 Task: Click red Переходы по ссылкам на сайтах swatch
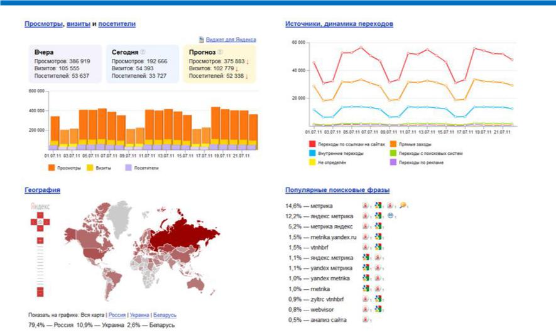click(x=312, y=144)
